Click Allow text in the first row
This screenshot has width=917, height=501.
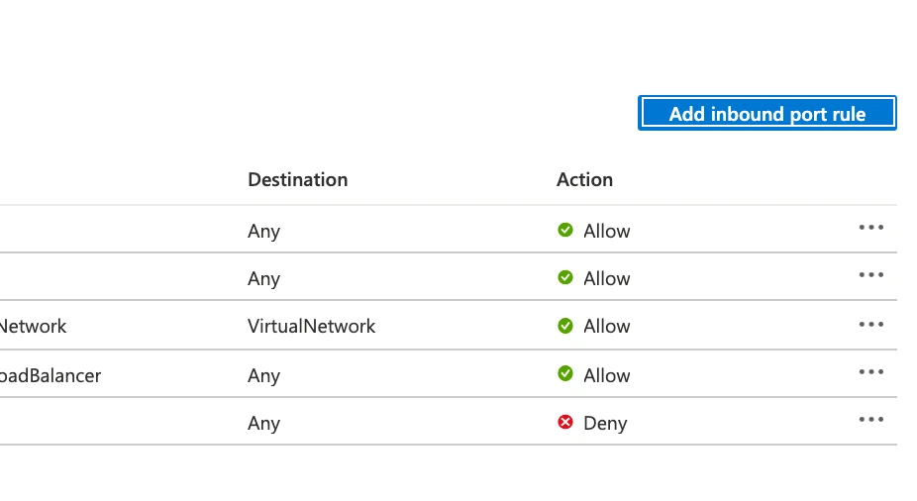click(x=606, y=231)
